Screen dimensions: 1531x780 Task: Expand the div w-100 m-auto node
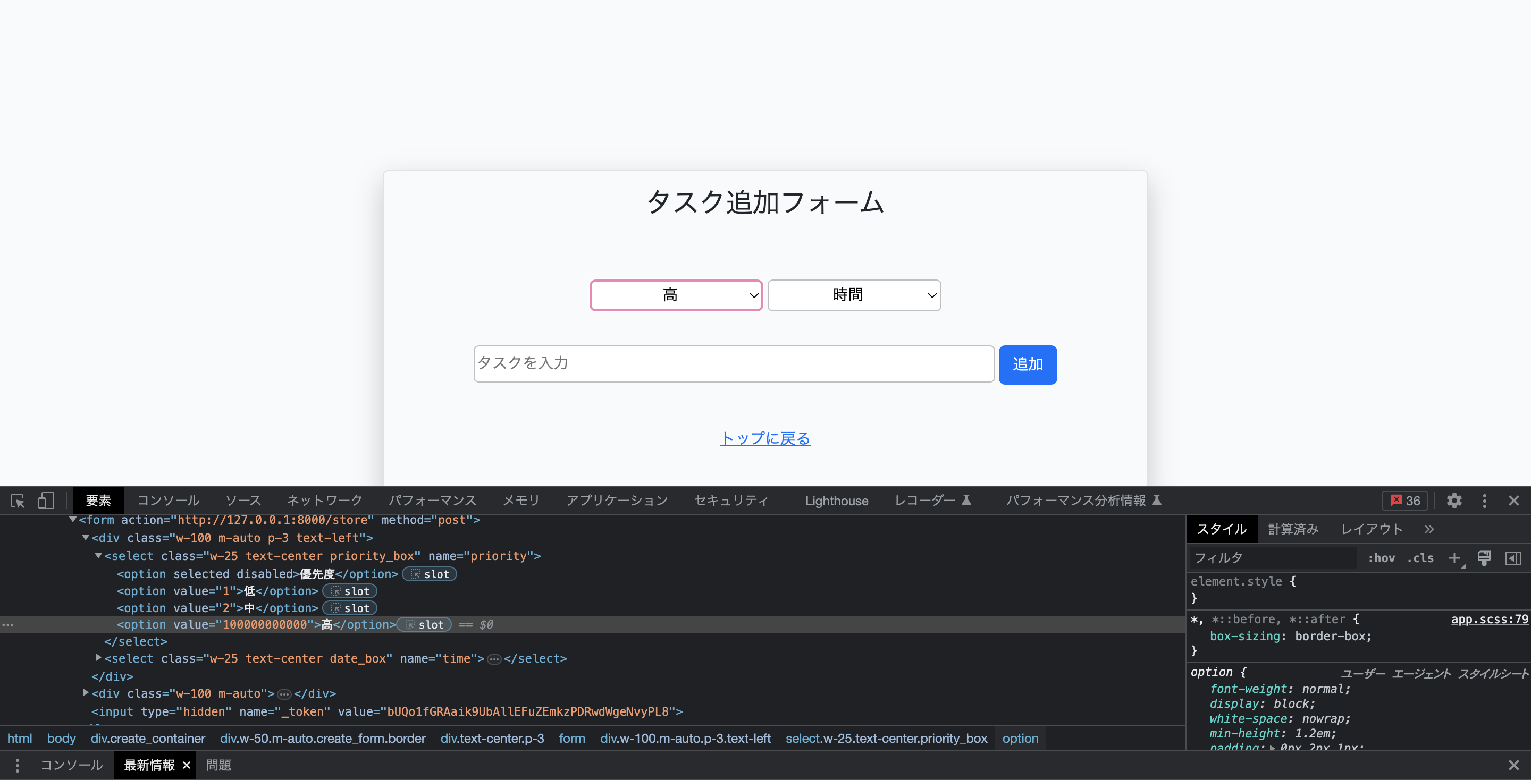(x=86, y=693)
